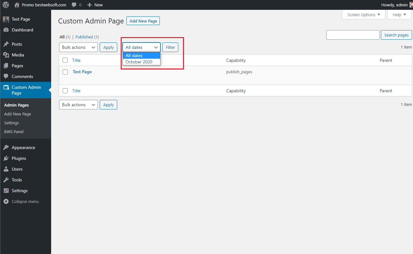Show the Published (1) view
The height and width of the screenshot is (254, 413).
87,37
